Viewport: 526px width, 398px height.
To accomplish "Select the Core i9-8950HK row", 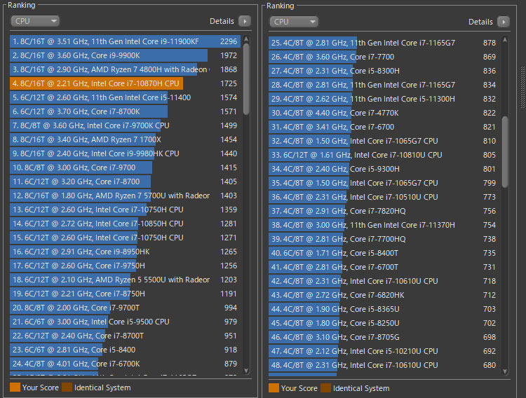I will point(125,252).
